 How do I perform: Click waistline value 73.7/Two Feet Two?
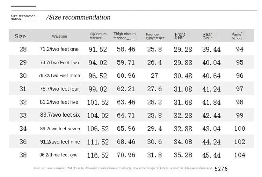59,63
